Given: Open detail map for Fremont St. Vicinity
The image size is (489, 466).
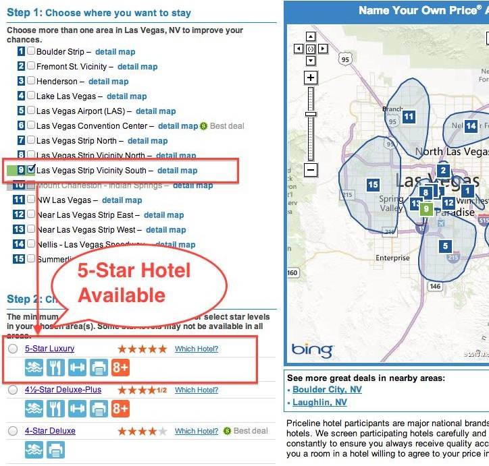Looking at the screenshot, I should coord(138,67).
